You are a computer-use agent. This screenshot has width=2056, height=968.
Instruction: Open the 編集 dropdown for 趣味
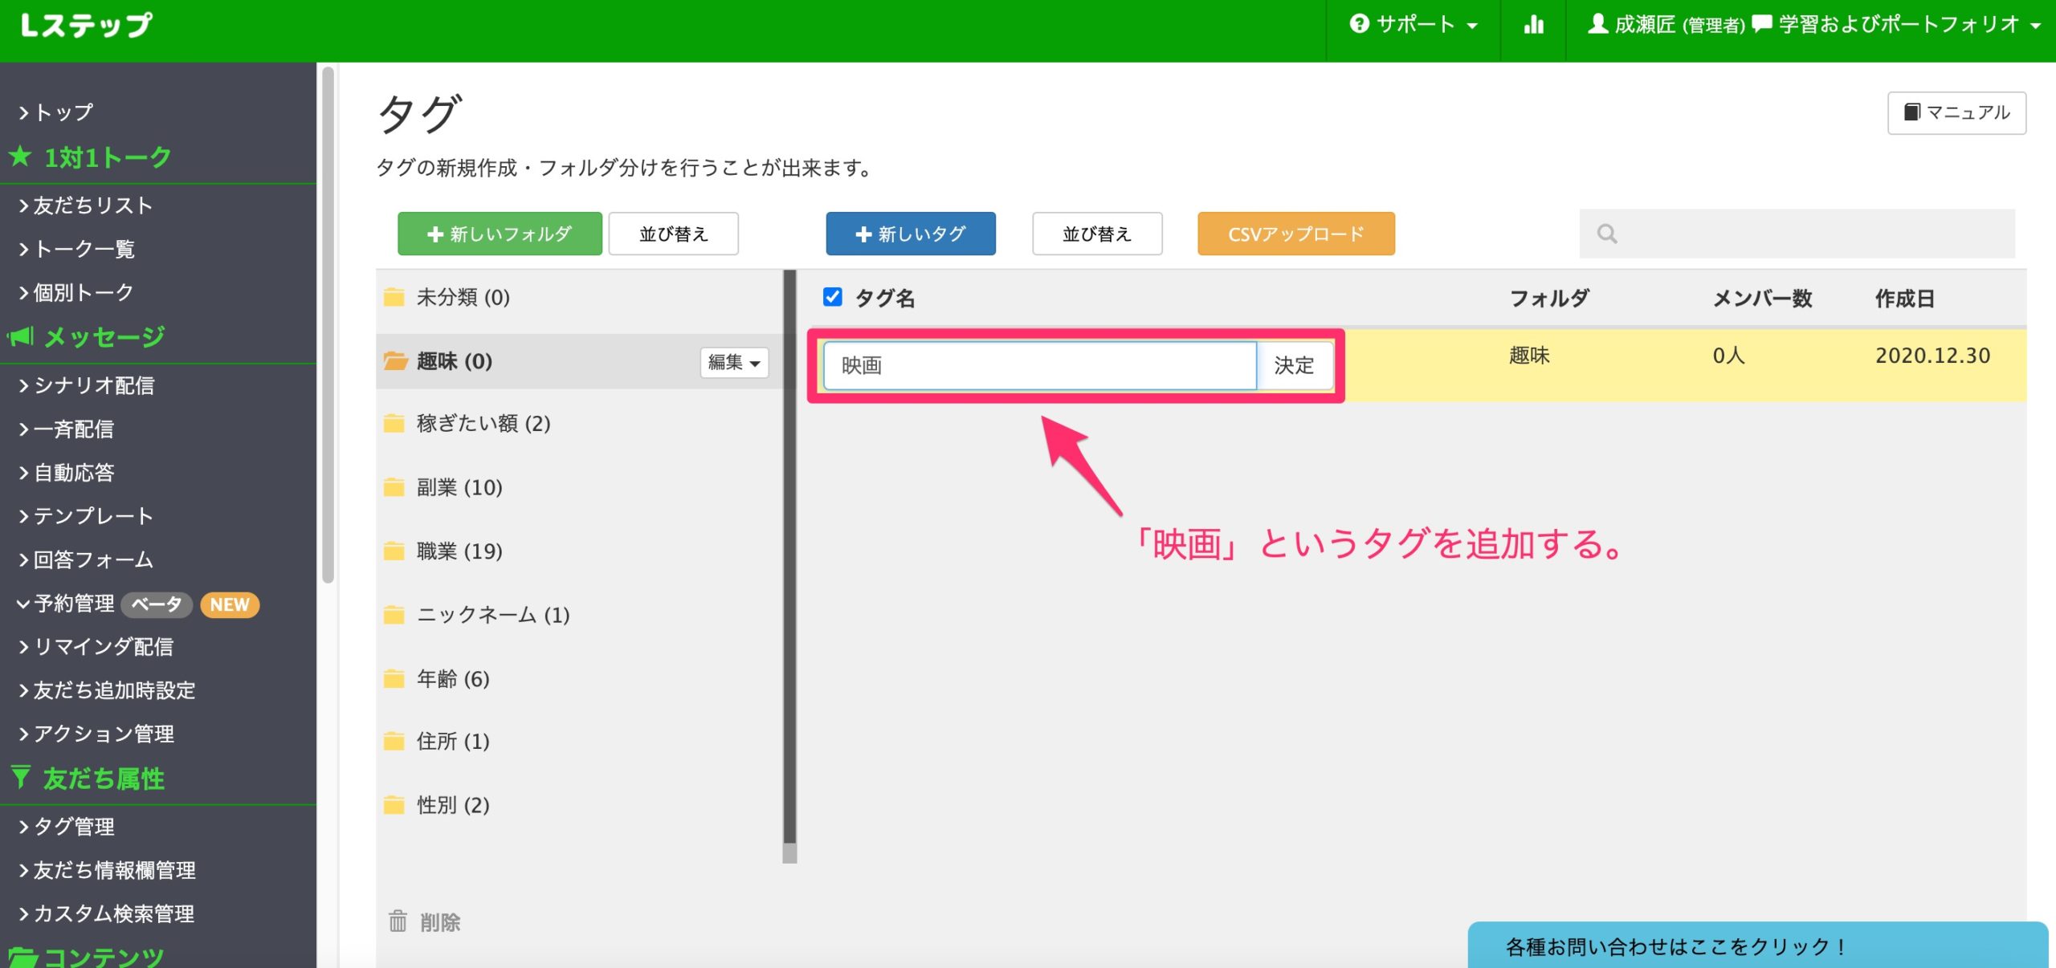[733, 363]
